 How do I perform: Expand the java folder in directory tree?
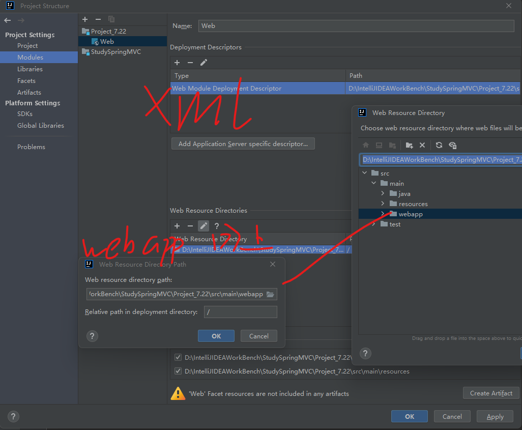point(383,194)
